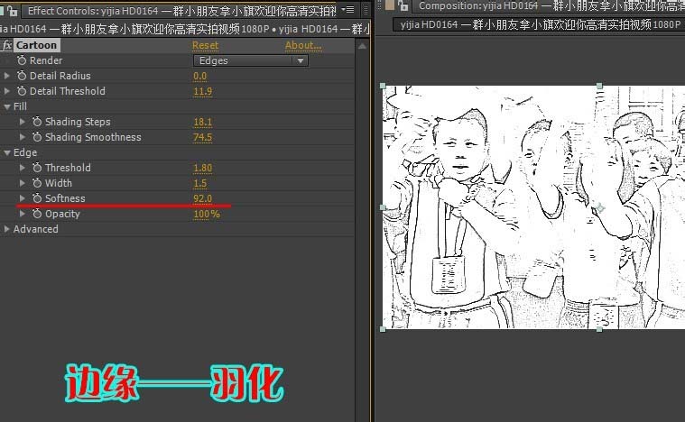Collapse the Edge group
The image size is (685, 422).
tap(6, 152)
